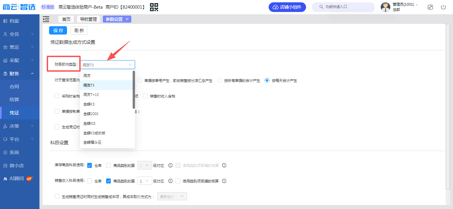Click the fullscreen expand icon in header
Image resolution: width=453 pixels, height=209 pixels.
[430, 7]
